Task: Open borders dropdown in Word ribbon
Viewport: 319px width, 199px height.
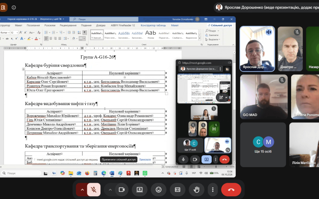Action: [84, 38]
